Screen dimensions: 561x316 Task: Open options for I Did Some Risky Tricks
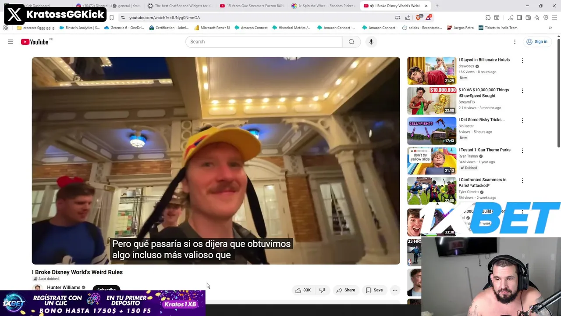click(522, 121)
